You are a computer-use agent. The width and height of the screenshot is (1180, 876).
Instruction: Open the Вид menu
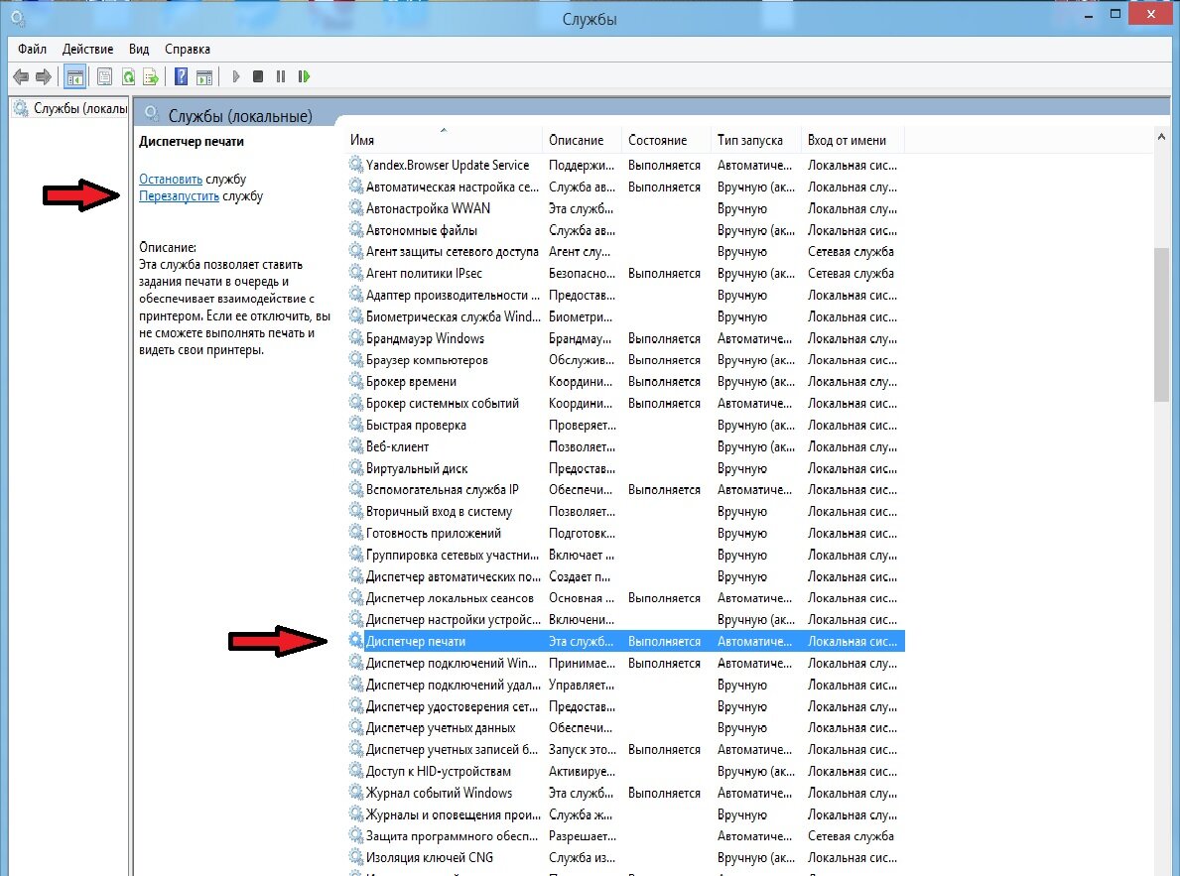tap(139, 49)
